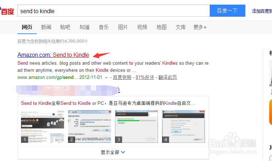Click the 翻译此页 translate link
Viewport: 272px width, 161px height.
pyautogui.click(x=168, y=77)
